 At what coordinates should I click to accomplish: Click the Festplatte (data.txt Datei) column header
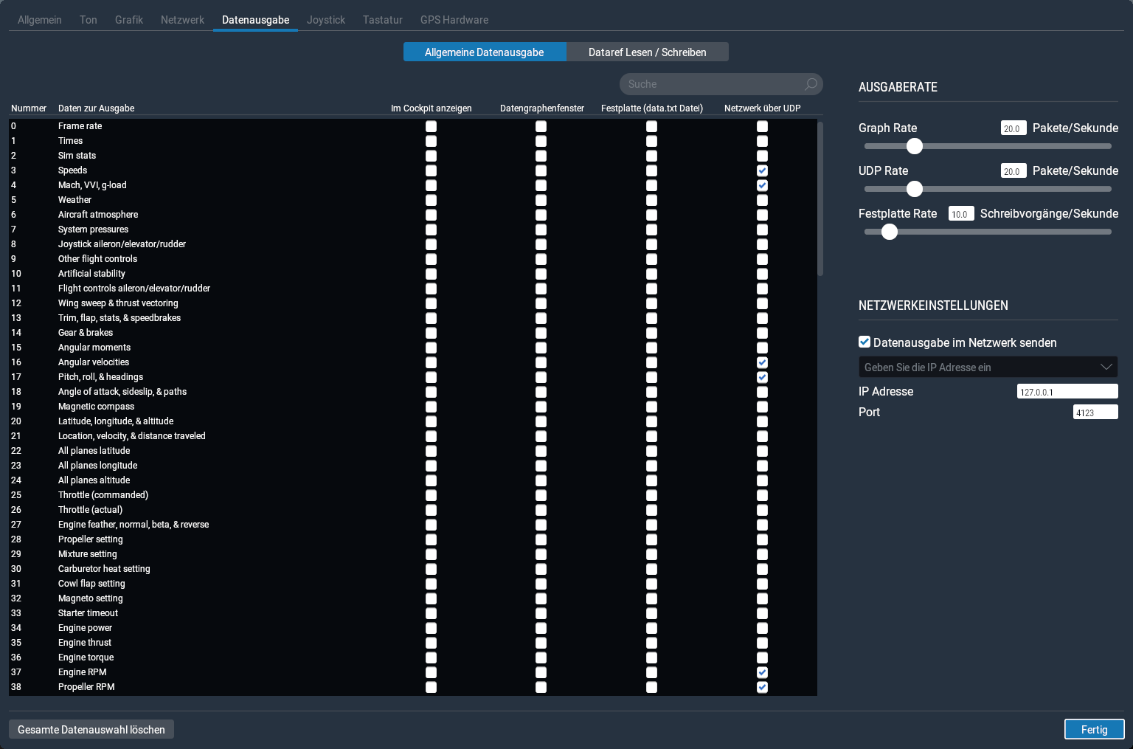[x=652, y=108]
